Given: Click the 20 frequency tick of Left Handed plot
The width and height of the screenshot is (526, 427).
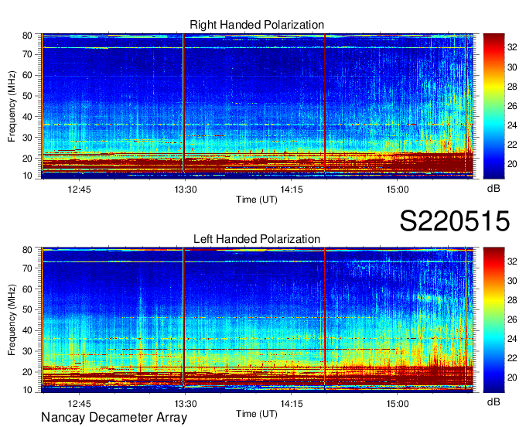Looking at the screenshot, I should [x=27, y=372].
